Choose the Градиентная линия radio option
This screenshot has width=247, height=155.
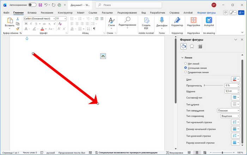(x=186, y=72)
